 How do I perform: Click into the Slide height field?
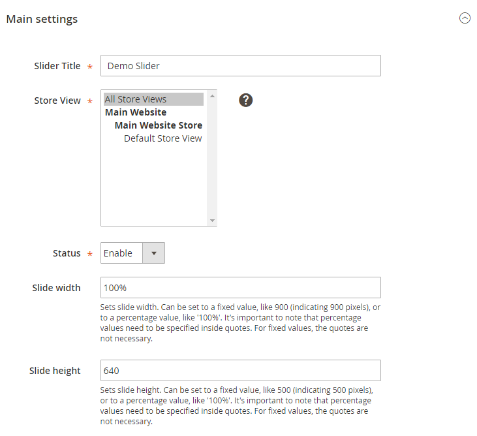(241, 370)
